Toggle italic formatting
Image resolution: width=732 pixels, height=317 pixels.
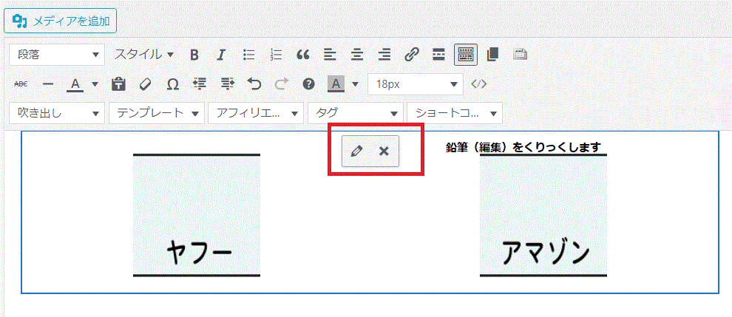click(x=221, y=55)
